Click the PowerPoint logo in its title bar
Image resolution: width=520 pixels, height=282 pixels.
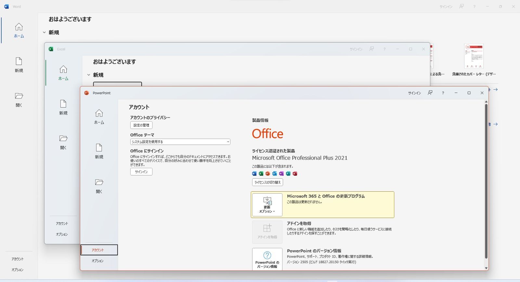coord(86,93)
